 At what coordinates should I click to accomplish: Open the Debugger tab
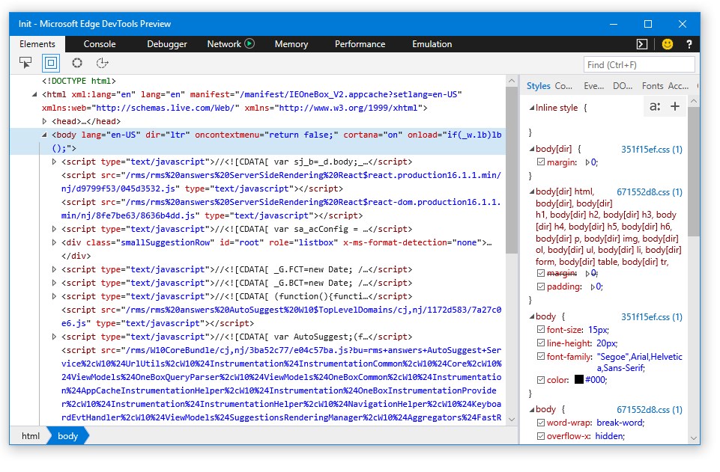coord(167,44)
